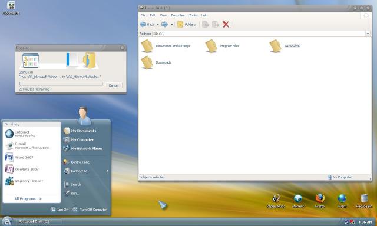Select the Downloads folder

156,62
